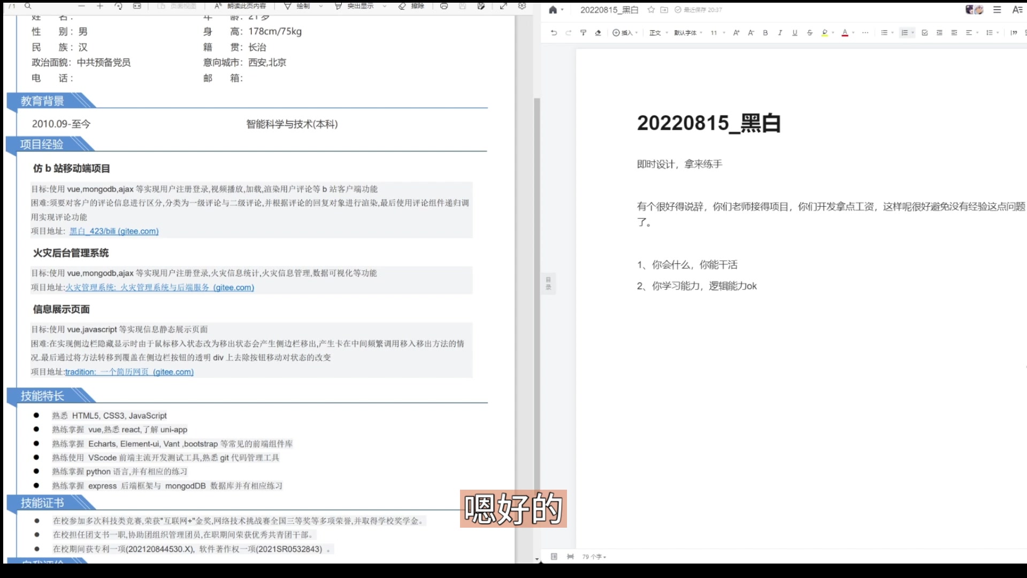Apply the yellow highlight color
The width and height of the screenshot is (1027, 578).
(x=825, y=33)
